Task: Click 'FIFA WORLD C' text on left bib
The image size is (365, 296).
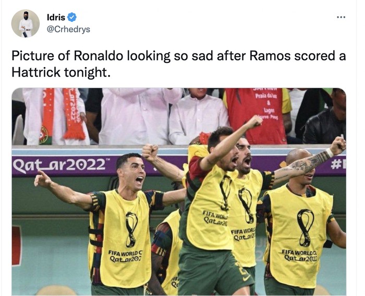Action: 126,253
